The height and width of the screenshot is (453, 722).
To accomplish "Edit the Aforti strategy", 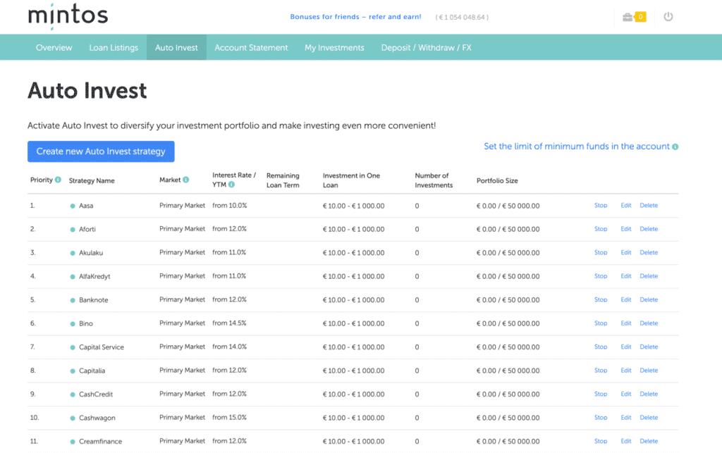I will [x=626, y=229].
